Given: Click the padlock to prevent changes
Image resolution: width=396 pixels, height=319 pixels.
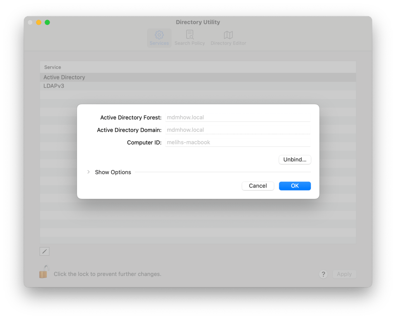Looking at the screenshot, I should pyautogui.click(x=44, y=272).
